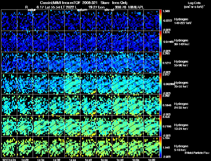Click the colorbar midpoint value -0.2272

tap(167, 21)
